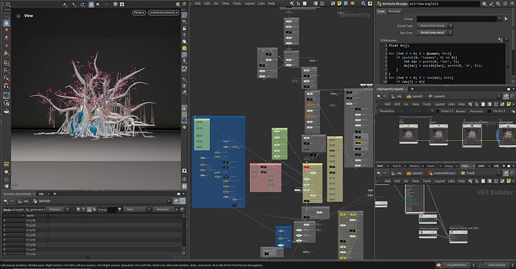This screenshot has height=269, width=516.
Task: Select the blue network box in network editor
Action: [219, 162]
